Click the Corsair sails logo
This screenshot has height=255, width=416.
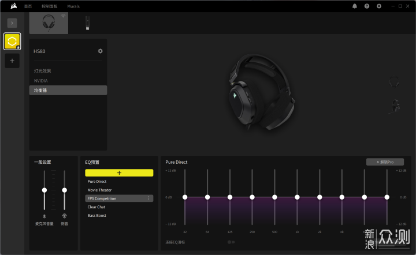coord(14,6)
